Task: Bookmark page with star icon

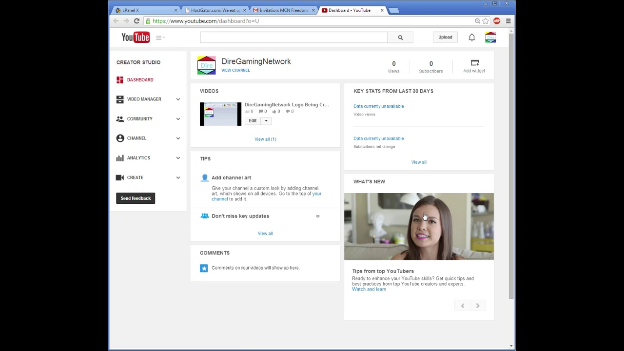Action: pyautogui.click(x=486, y=21)
